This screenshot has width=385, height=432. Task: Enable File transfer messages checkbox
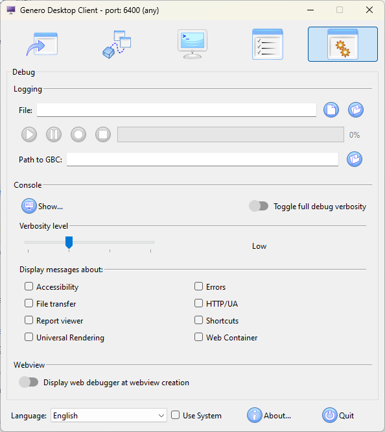[29, 303]
